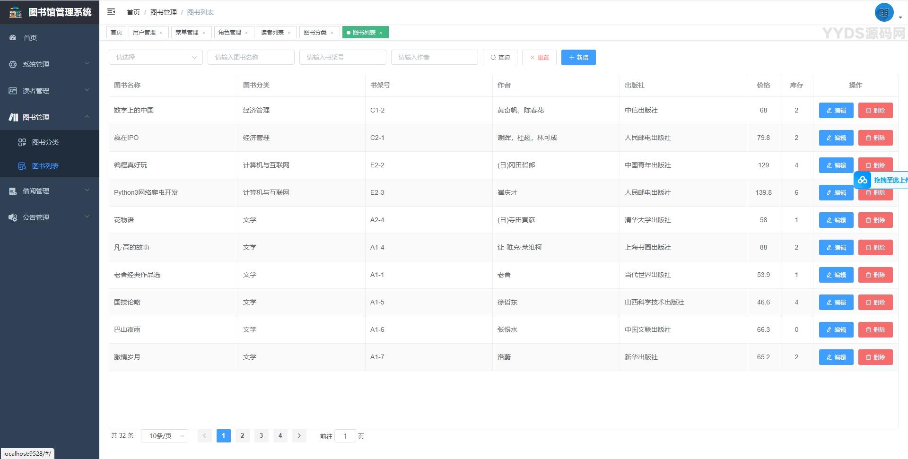The image size is (908, 459).
Task: Delete the 激情岁月 book row
Action: [875, 357]
